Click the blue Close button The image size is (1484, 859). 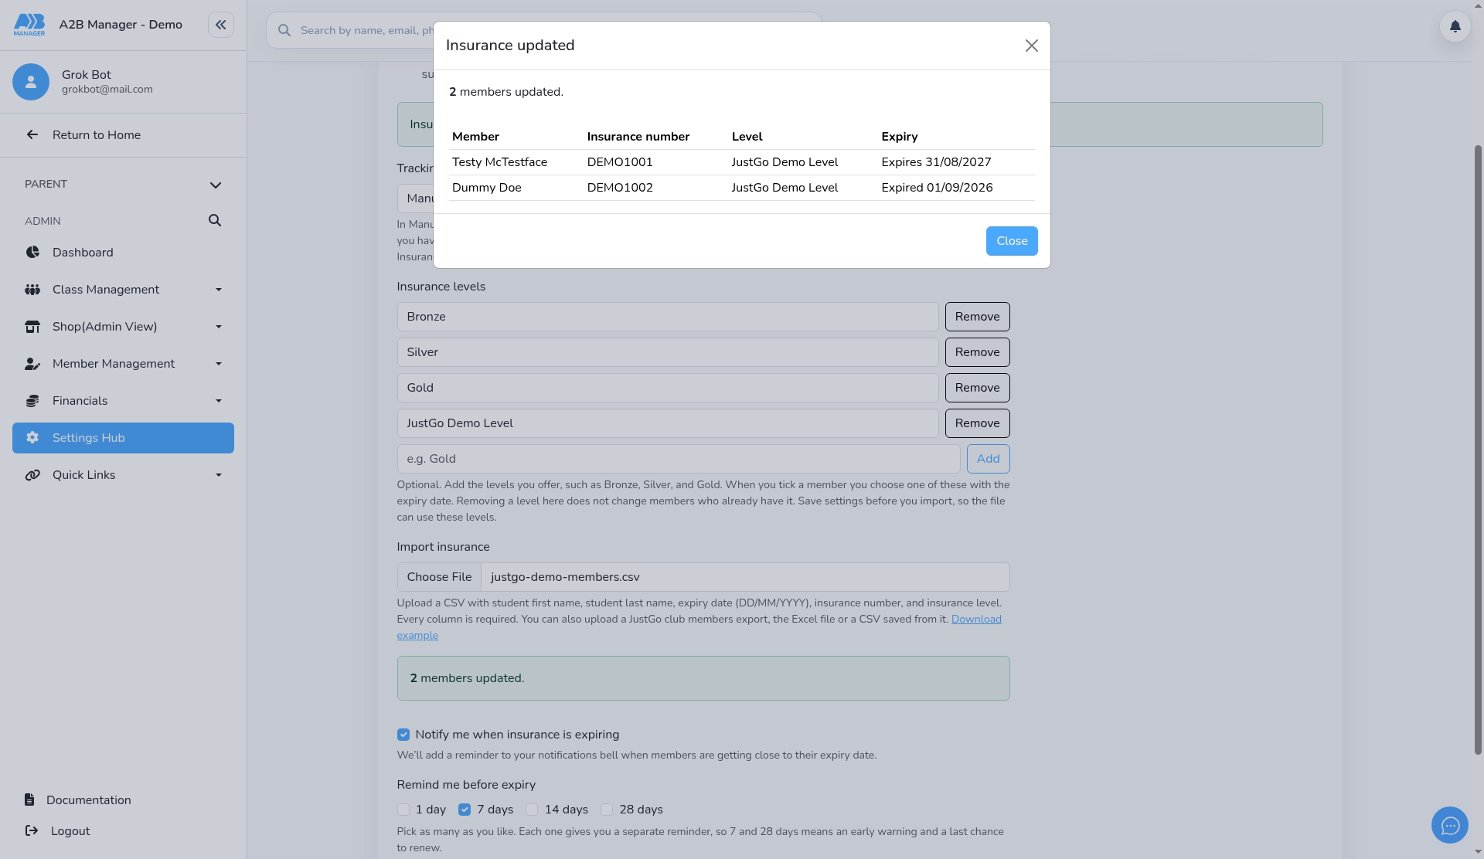pyautogui.click(x=1012, y=241)
